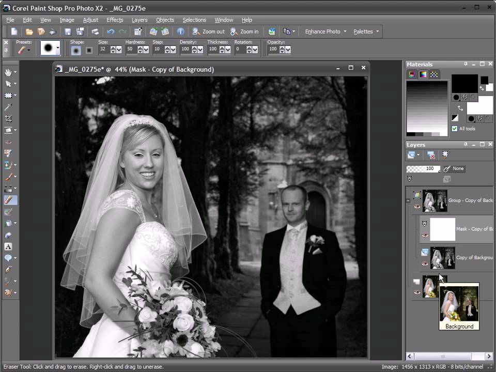Select the Pan hand tool

8,72
